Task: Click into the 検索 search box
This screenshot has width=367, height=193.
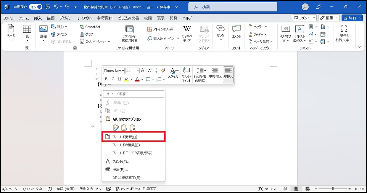Action: [233, 7]
